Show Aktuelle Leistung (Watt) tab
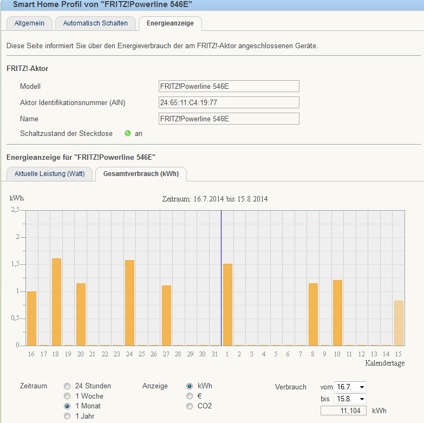The width and height of the screenshot is (424, 423). (49, 173)
